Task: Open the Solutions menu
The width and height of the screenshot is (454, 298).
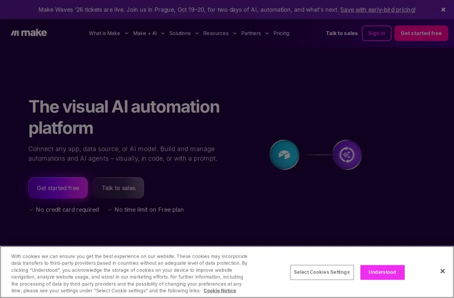Action: click(180, 33)
